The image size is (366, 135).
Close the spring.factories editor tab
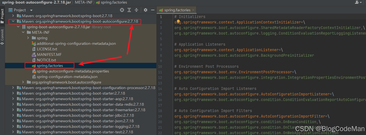[x=193, y=10]
